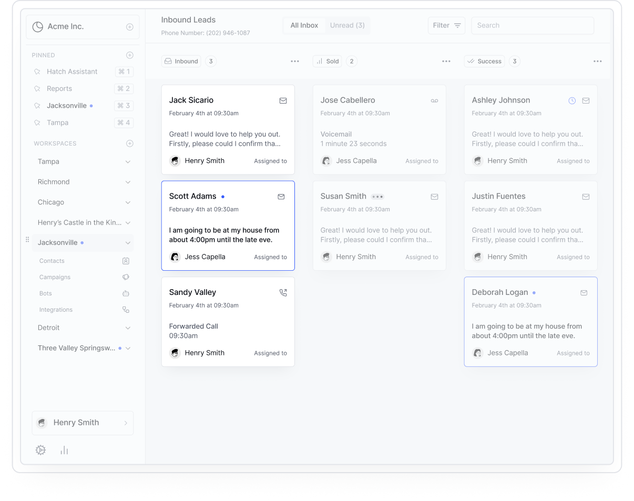Viewport: 634px width, 501px height.
Task: Switch to the Unread tab
Action: coord(347,25)
